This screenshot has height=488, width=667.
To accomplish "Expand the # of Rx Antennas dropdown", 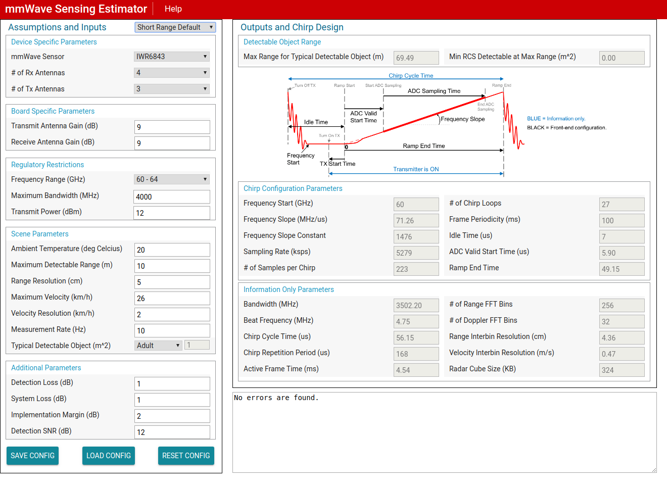I will click(x=171, y=72).
